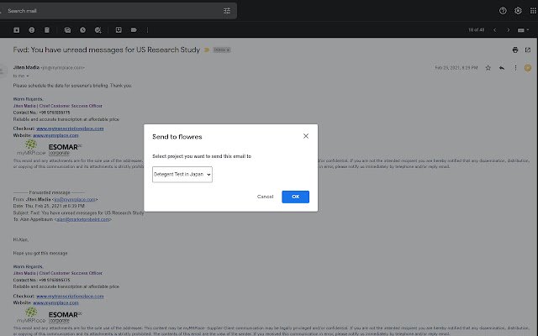Image resolution: width=538 pixels, height=336 pixels.
Task: Focus the Search mail field
Action: (x=113, y=11)
